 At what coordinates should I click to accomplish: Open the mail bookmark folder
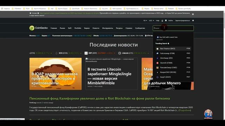pyautogui.click(x=51, y=8)
